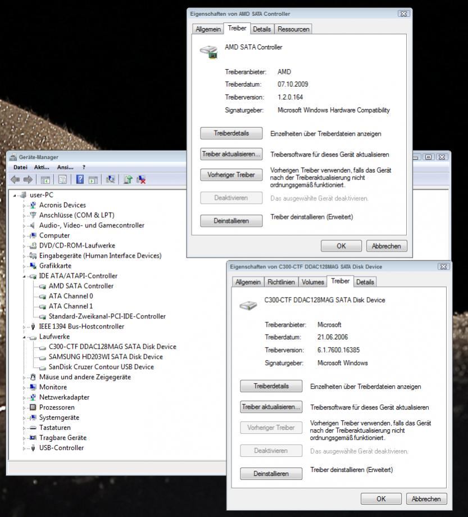Switch to Volumes tab in C300-CTF dialog
This screenshot has width=468, height=517.
[x=312, y=282]
